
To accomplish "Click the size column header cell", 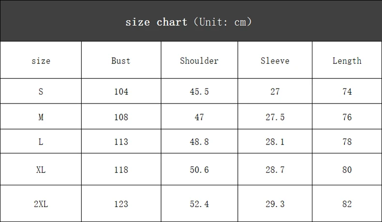I will coord(41,60).
